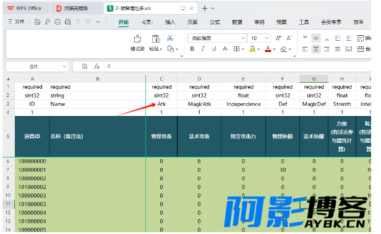Open the 文件 menu
Viewport: 381px width, 234px height.
(17, 22)
